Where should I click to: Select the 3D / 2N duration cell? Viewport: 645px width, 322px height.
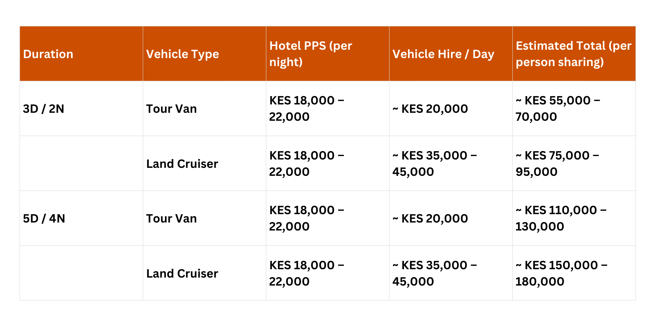[44, 109]
